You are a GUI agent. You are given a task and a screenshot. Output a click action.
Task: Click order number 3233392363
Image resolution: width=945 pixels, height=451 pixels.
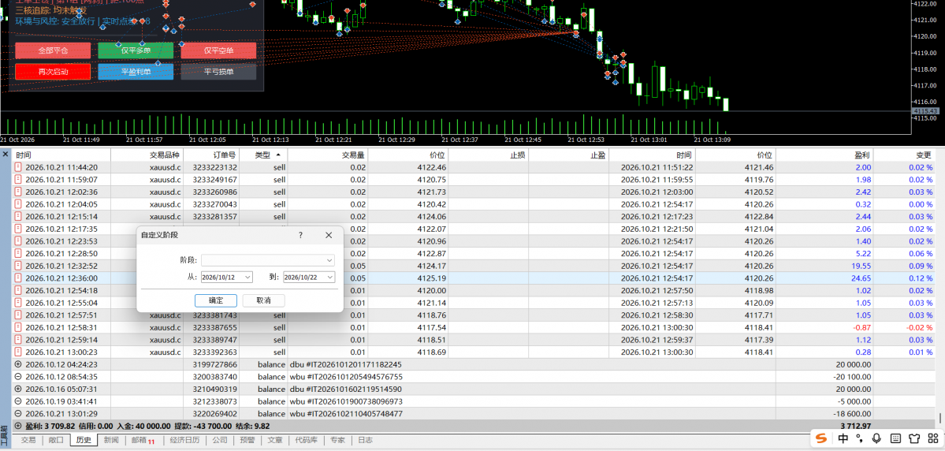click(x=214, y=352)
